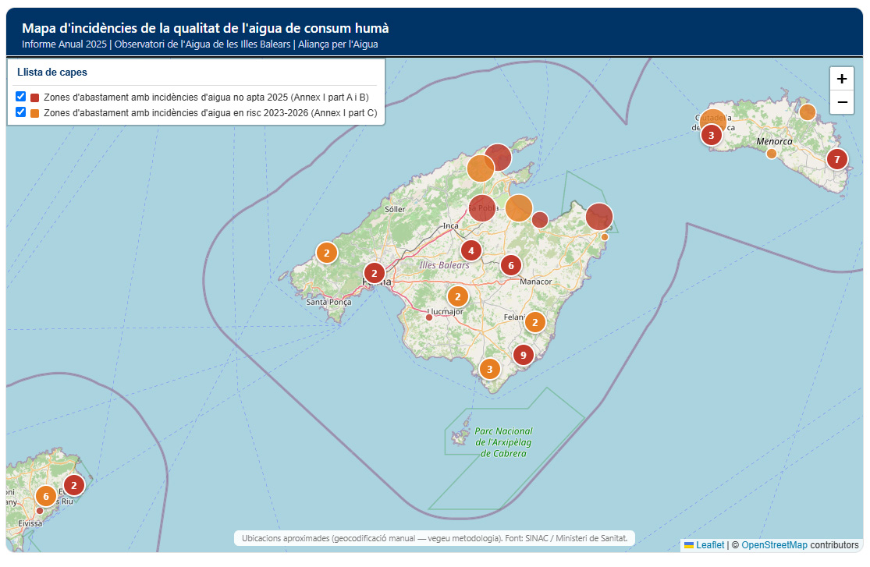Open red cluster 2 on Eivissa
Screen dimensions: 870x567
tap(74, 485)
